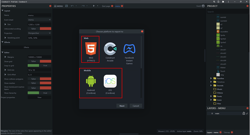Expand the Families folder
This screenshot has width=250, height=135.
211,78
